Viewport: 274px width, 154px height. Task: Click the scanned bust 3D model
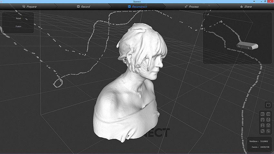coord(130,83)
